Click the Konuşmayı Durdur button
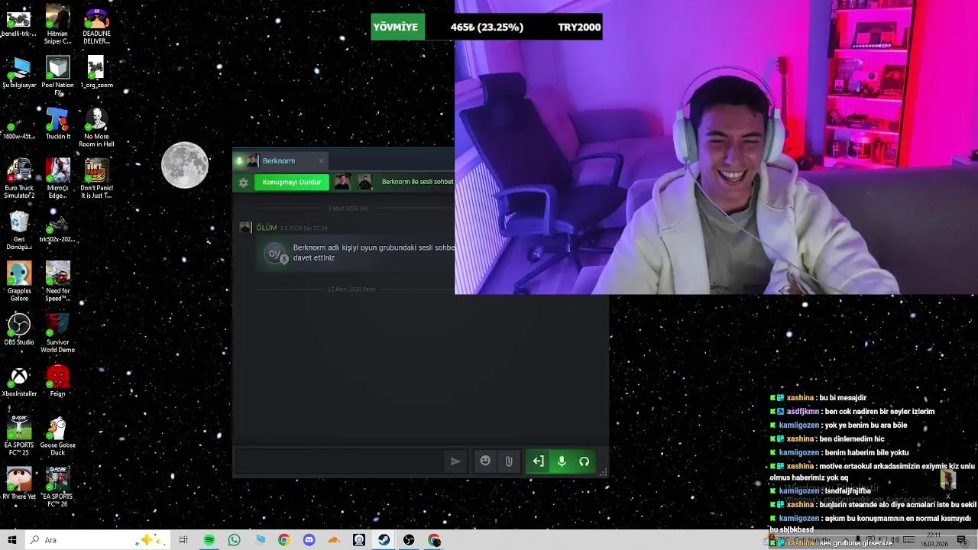This screenshot has height=550, width=978. pos(292,183)
